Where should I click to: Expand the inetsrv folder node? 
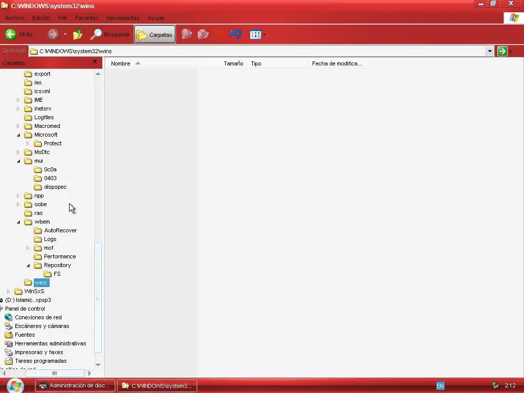pyautogui.click(x=18, y=108)
